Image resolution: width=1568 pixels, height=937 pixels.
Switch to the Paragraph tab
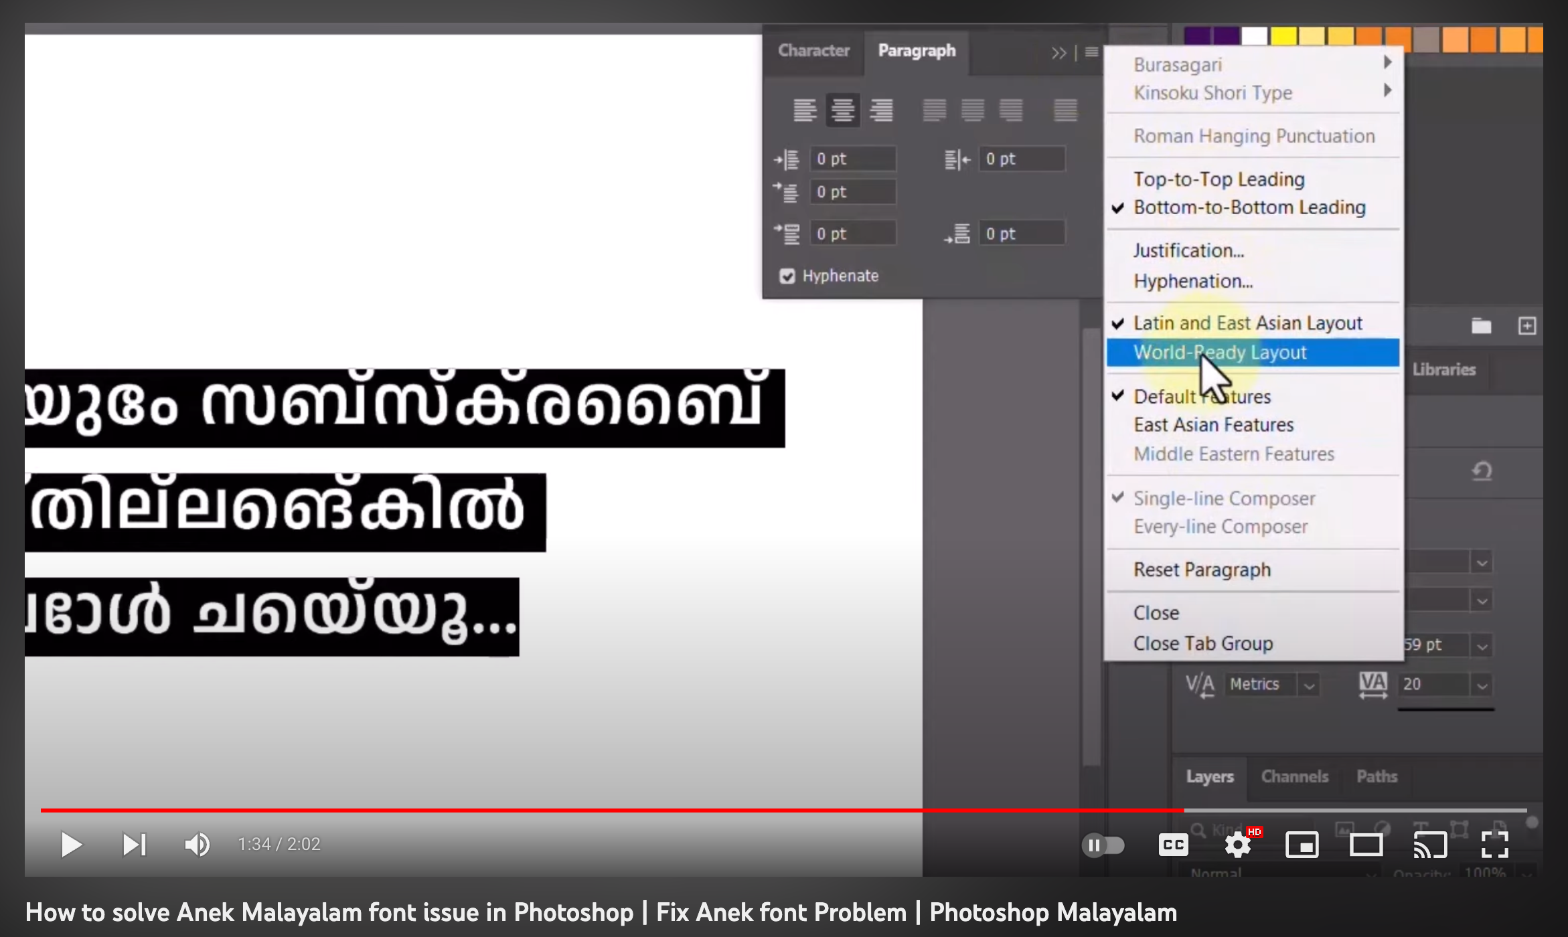point(917,51)
